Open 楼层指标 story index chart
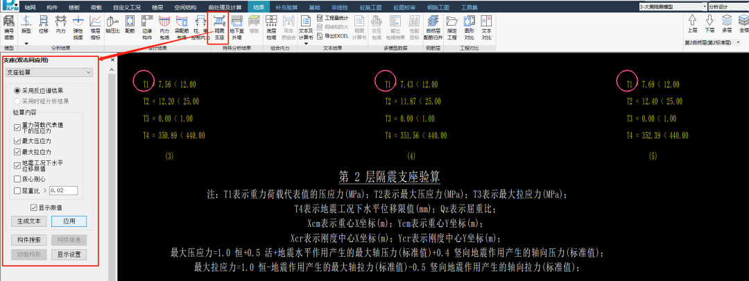Screen dimensions: 749x281 [x=95, y=26]
